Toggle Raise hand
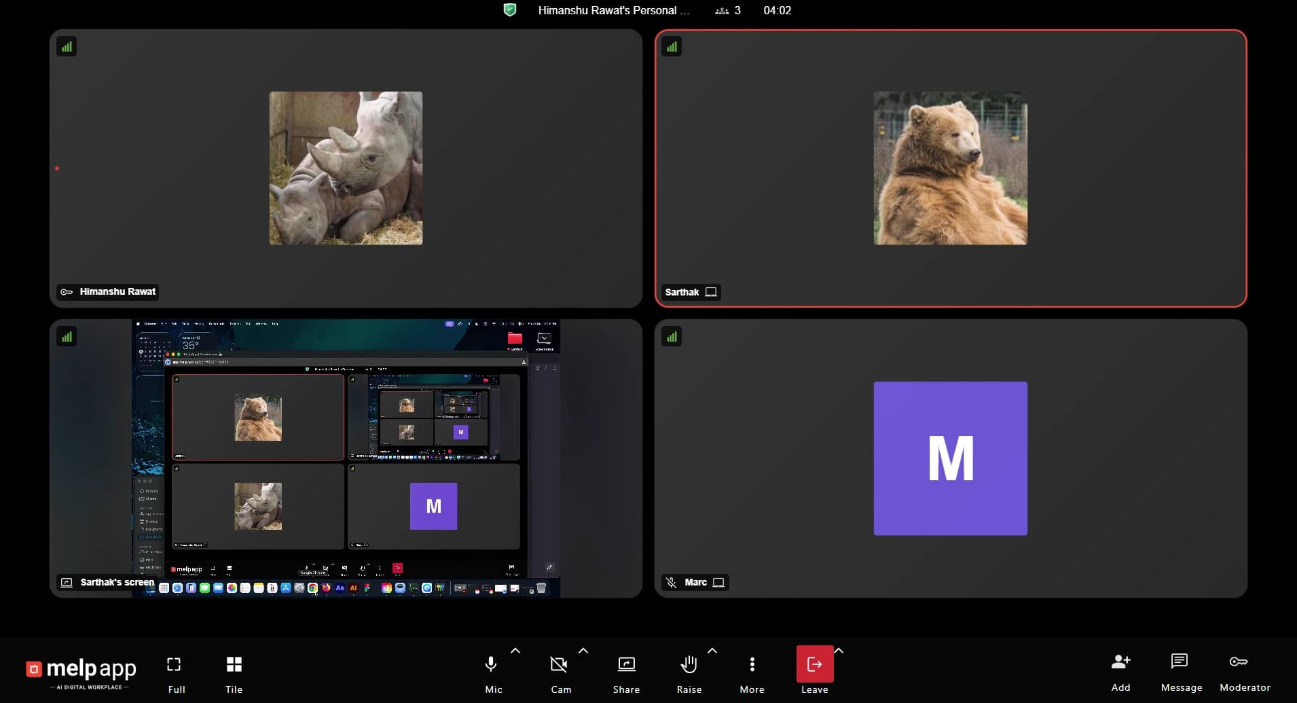Image resolution: width=1297 pixels, height=703 pixels. (689, 664)
